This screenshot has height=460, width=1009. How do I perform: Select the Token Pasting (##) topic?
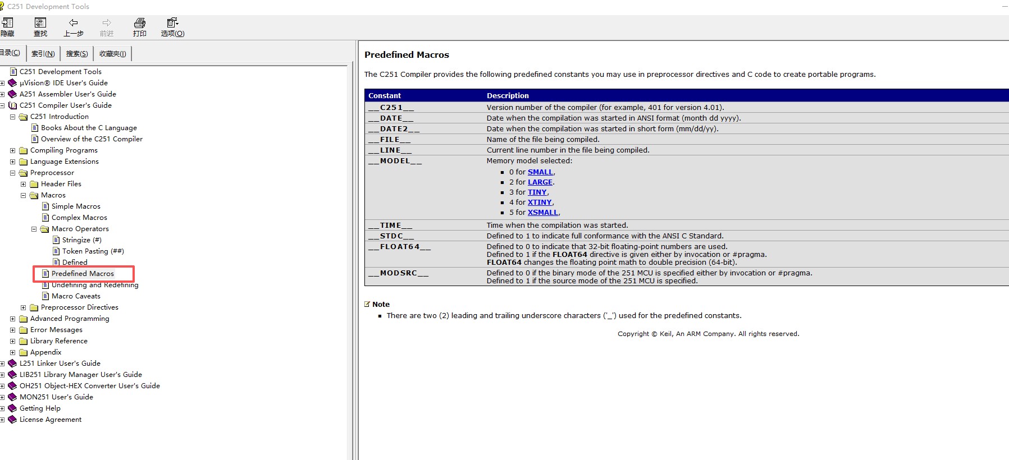(93, 251)
